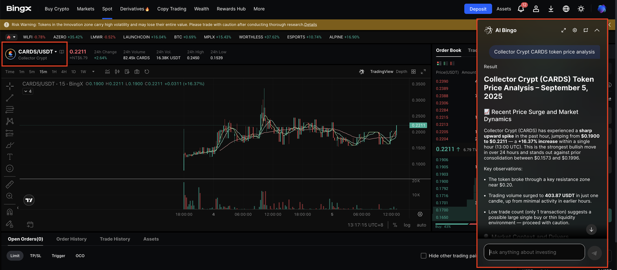Image resolution: width=617 pixels, height=270 pixels.
Task: Click the Deposit button
Action: [478, 9]
